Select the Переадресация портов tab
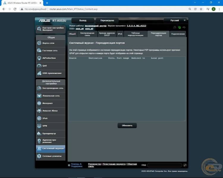Screen dimensions: 223x178 point(158,34)
